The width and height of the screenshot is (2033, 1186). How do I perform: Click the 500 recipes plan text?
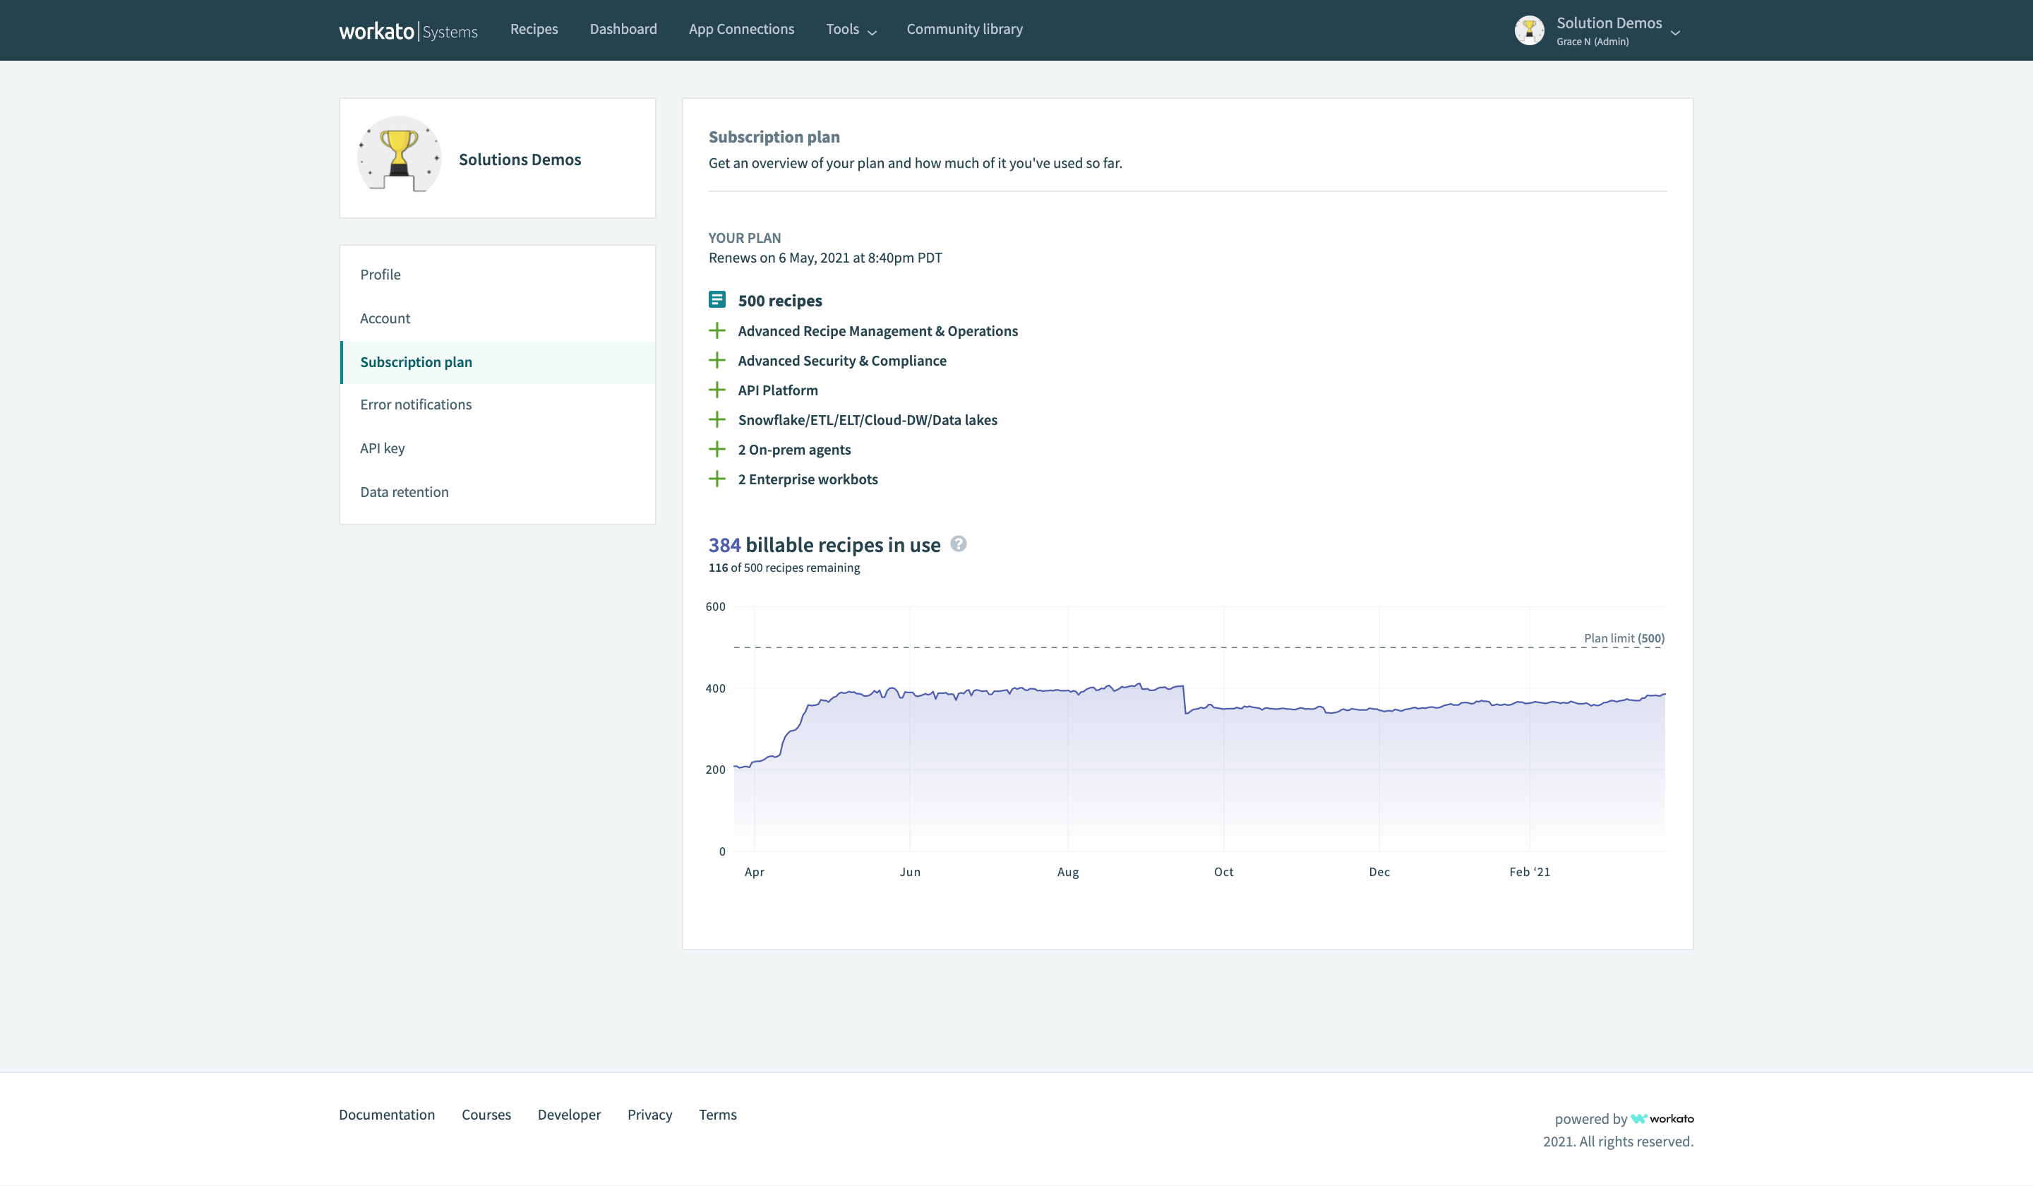(779, 300)
